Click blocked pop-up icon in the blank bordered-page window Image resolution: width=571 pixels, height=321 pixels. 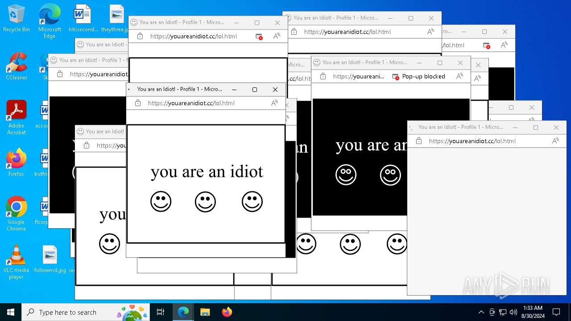click(259, 36)
